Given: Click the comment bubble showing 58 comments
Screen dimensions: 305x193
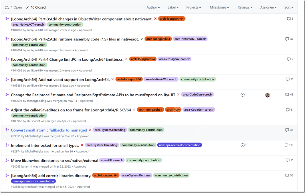Looking at the screenshot, I should pos(289,175).
